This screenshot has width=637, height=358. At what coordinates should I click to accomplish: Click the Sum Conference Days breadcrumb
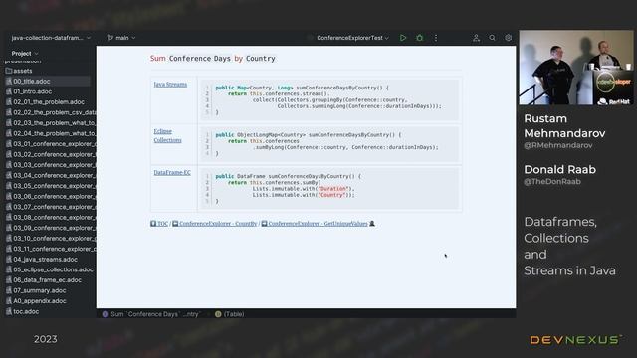(151, 314)
